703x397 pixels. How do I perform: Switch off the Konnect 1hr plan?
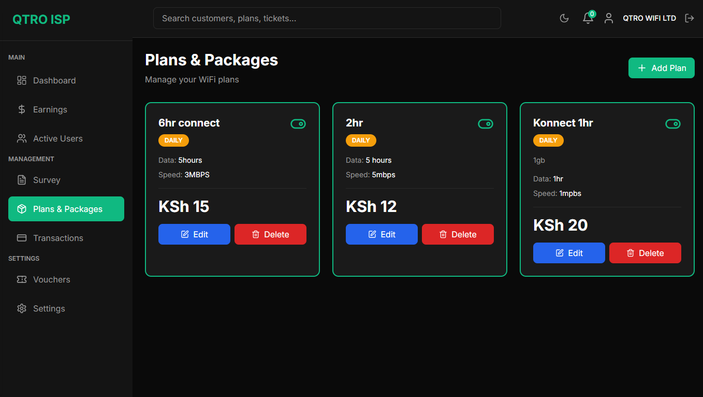click(x=673, y=124)
